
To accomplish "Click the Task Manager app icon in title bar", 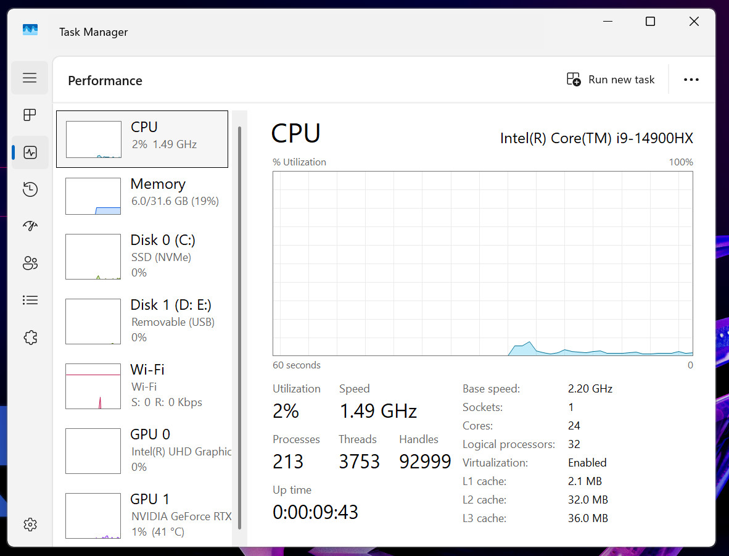I will [x=30, y=31].
